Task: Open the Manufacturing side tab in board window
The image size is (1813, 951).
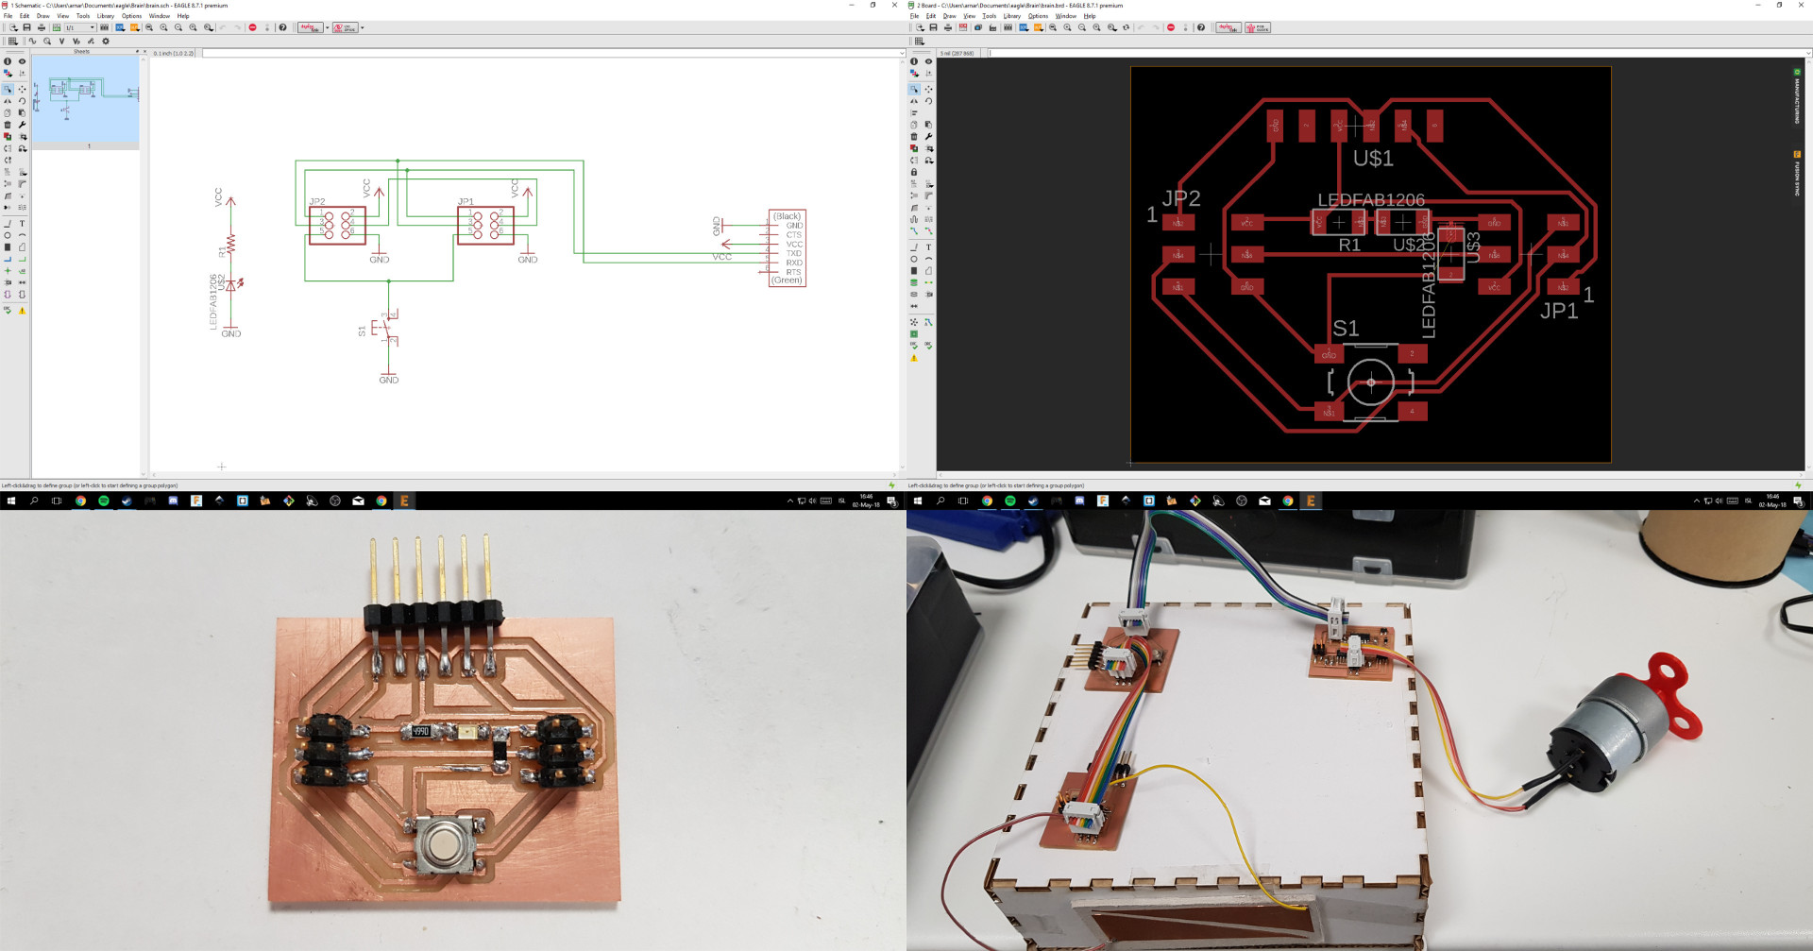Action: click(x=1797, y=97)
